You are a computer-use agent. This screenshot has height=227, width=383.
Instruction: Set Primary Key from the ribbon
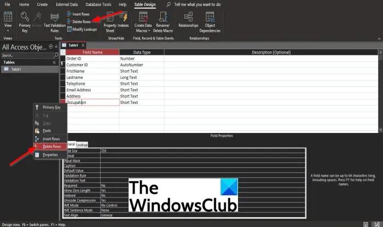click(25, 22)
